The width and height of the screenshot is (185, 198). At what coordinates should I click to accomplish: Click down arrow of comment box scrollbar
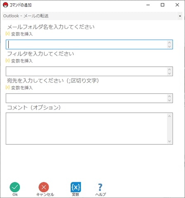pos(169,141)
